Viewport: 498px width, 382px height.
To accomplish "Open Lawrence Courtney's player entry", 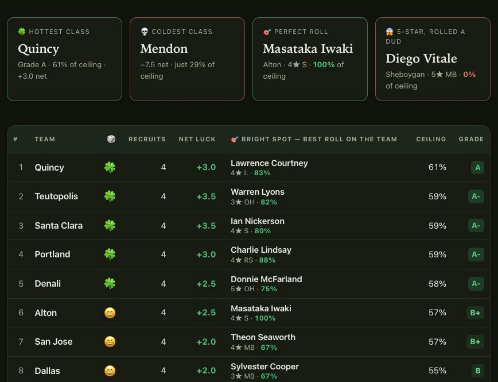I will pyautogui.click(x=269, y=163).
